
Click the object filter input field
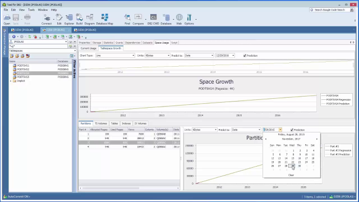(38, 46)
